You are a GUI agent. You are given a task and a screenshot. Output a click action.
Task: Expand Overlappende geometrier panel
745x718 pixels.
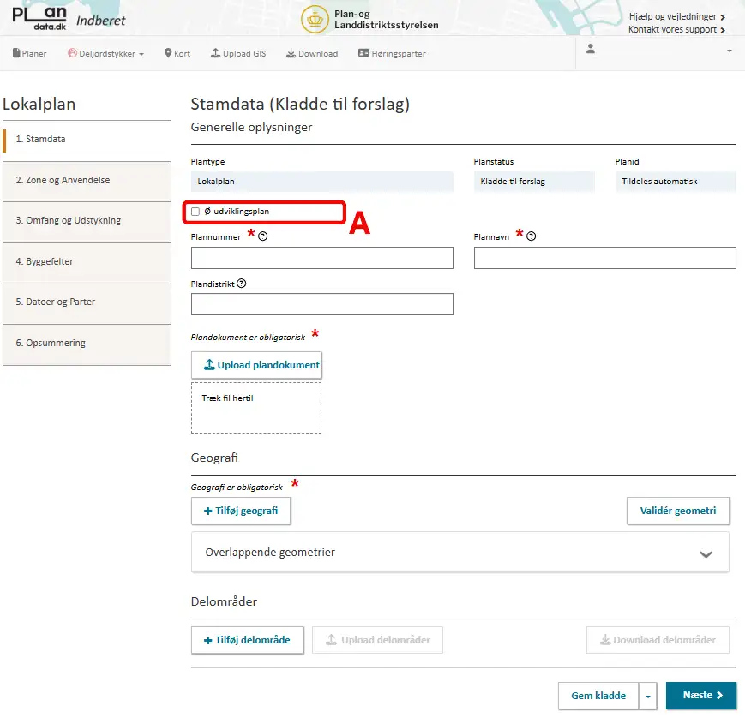[x=706, y=553]
